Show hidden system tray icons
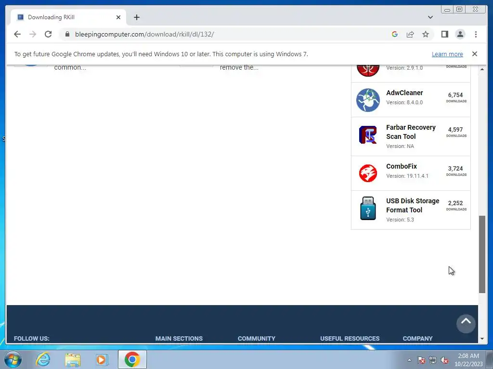 point(409,360)
